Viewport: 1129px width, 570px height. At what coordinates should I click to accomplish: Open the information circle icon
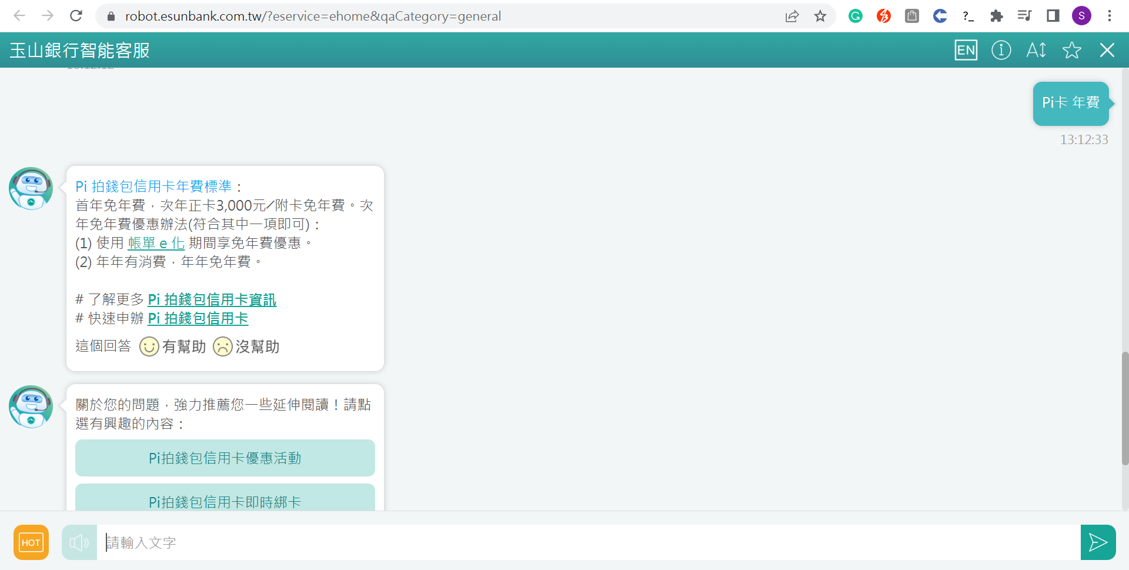[x=1001, y=50]
